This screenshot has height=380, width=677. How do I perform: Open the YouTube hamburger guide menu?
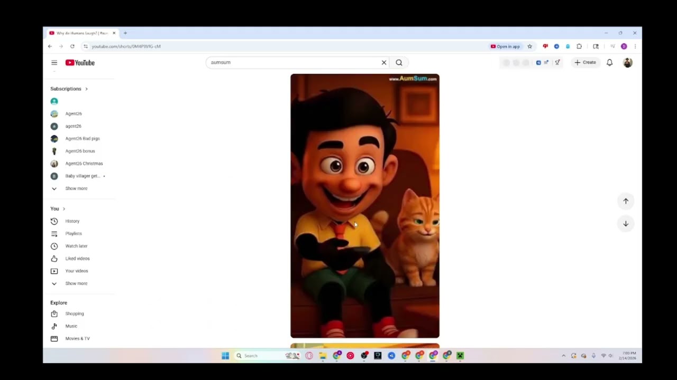54,62
